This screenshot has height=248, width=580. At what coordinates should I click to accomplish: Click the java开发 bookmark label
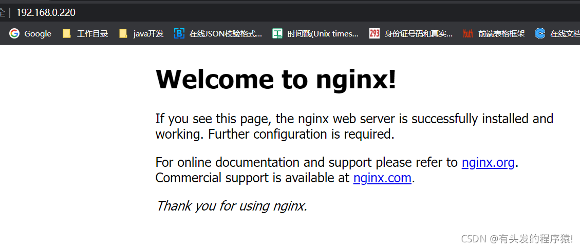pyautogui.click(x=148, y=34)
